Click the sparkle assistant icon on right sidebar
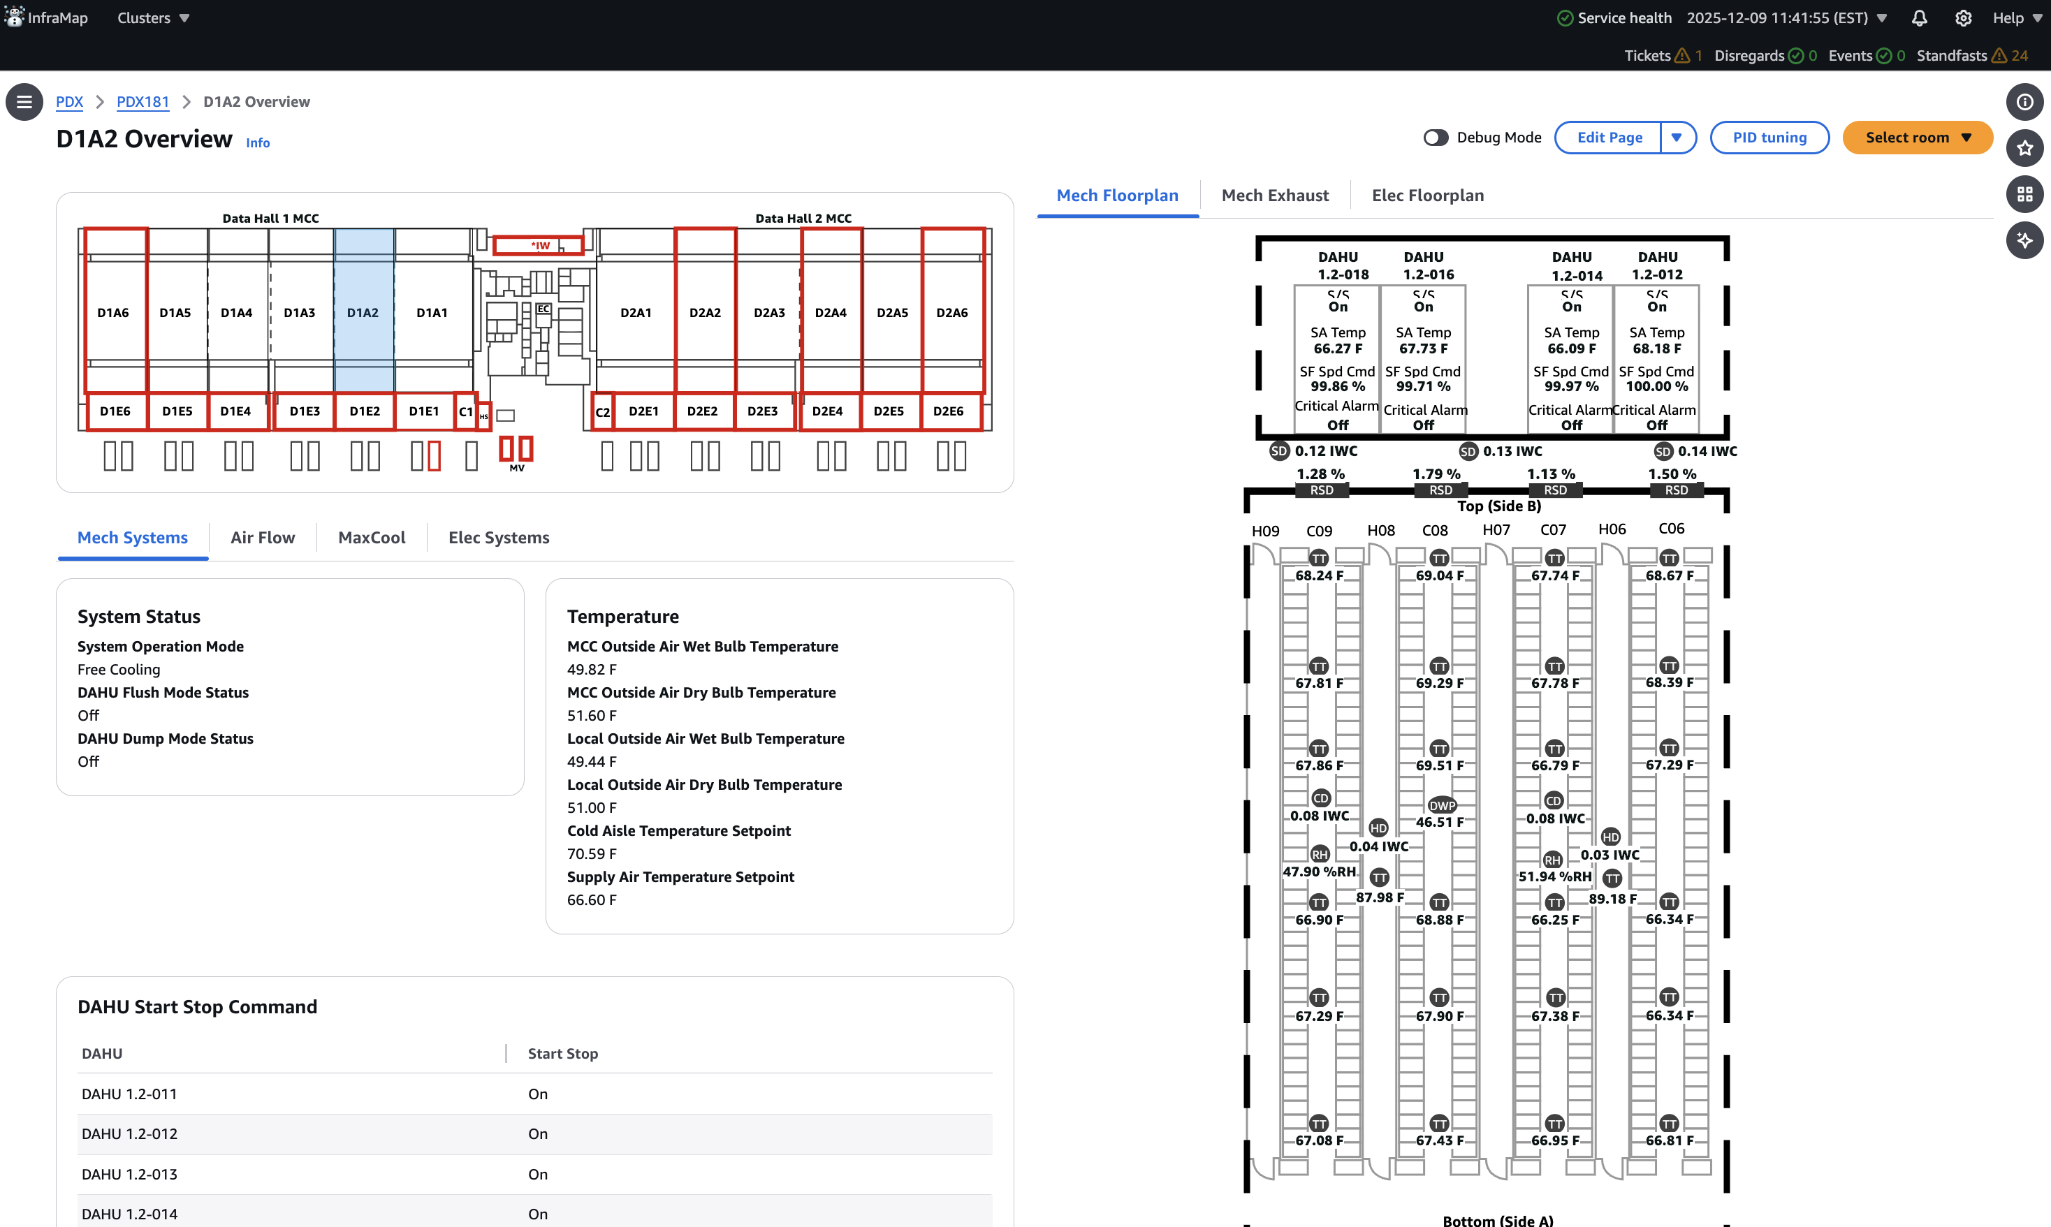 2024,241
